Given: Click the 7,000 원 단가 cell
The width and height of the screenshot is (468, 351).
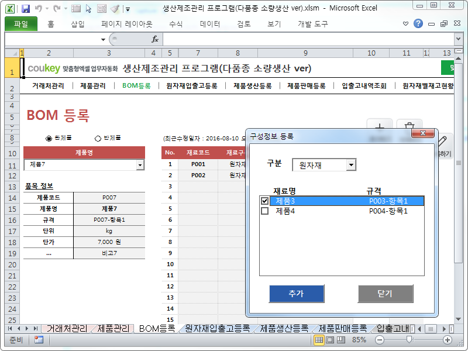Looking at the screenshot, I should coord(109,242).
